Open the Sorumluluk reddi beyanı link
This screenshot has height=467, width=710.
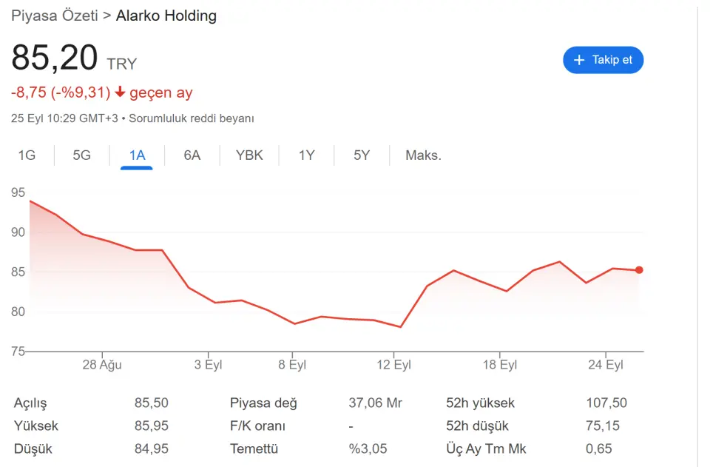point(192,118)
